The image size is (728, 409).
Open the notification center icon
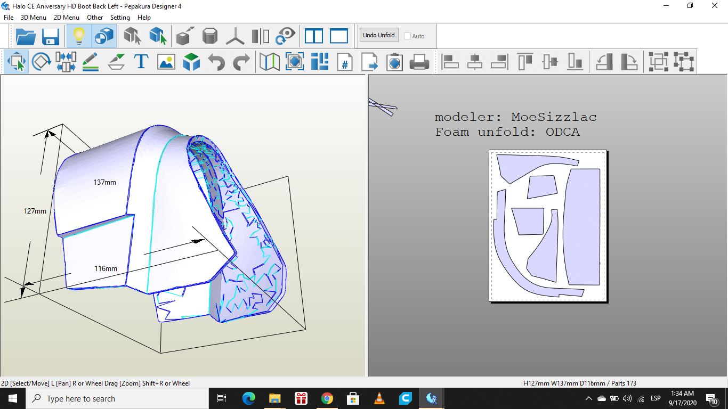pyautogui.click(x=713, y=398)
